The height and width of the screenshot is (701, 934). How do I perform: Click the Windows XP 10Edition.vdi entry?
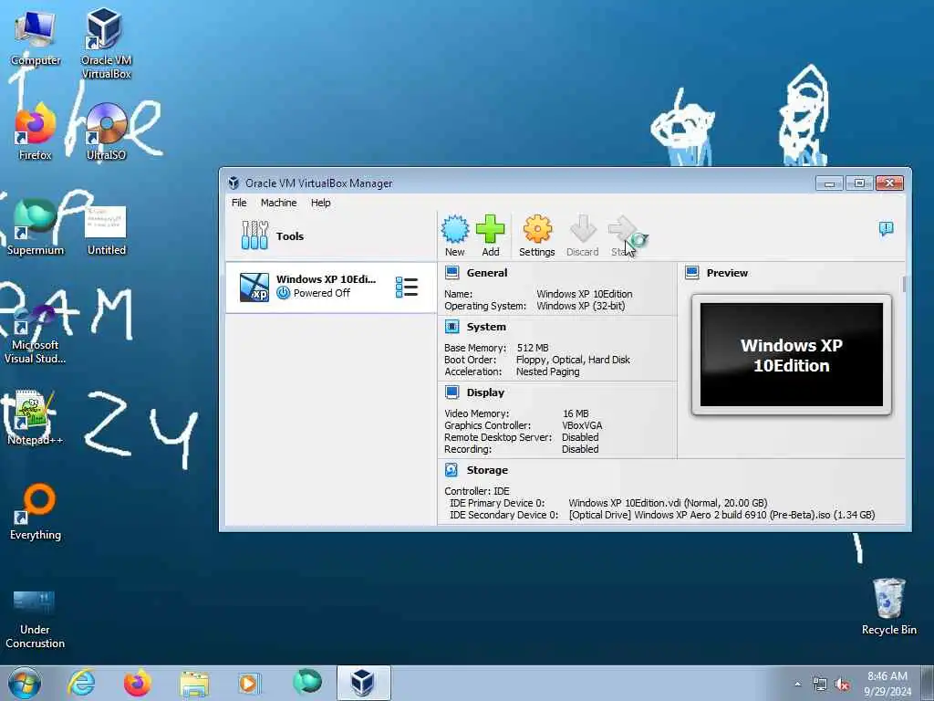pos(668,503)
